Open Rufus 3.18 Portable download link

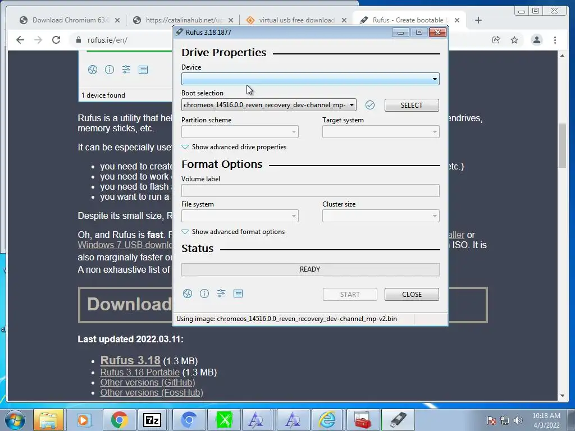coord(140,372)
